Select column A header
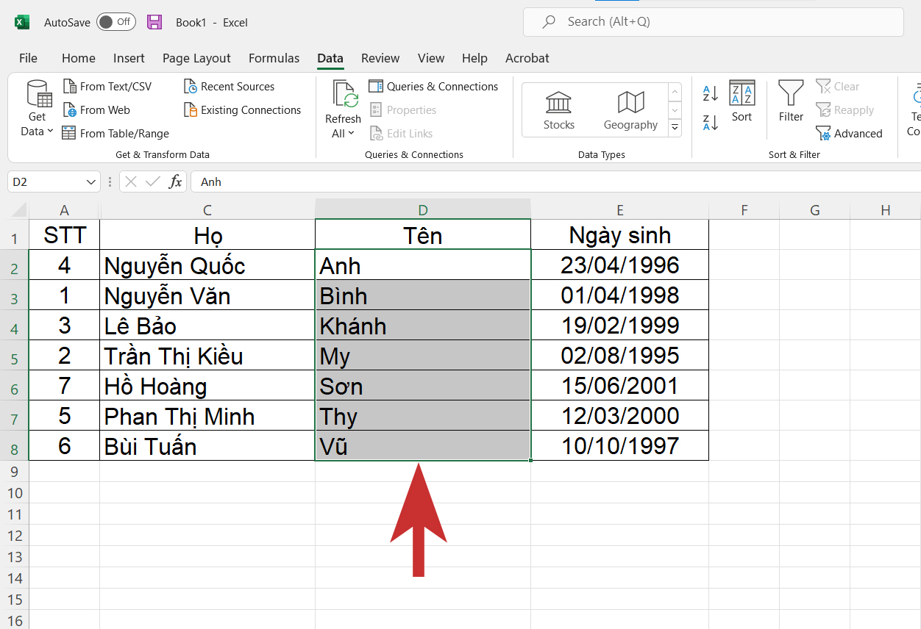 pyautogui.click(x=64, y=210)
